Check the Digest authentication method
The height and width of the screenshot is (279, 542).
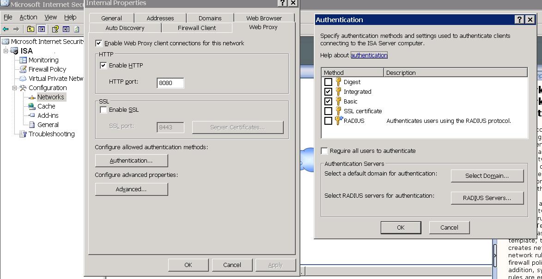pyautogui.click(x=329, y=82)
